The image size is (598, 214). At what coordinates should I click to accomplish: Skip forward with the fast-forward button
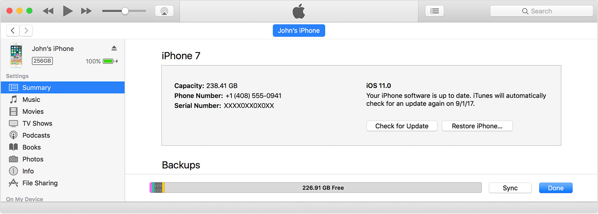pyautogui.click(x=86, y=11)
